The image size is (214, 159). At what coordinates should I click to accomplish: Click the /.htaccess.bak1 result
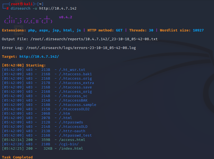tap(75, 74)
